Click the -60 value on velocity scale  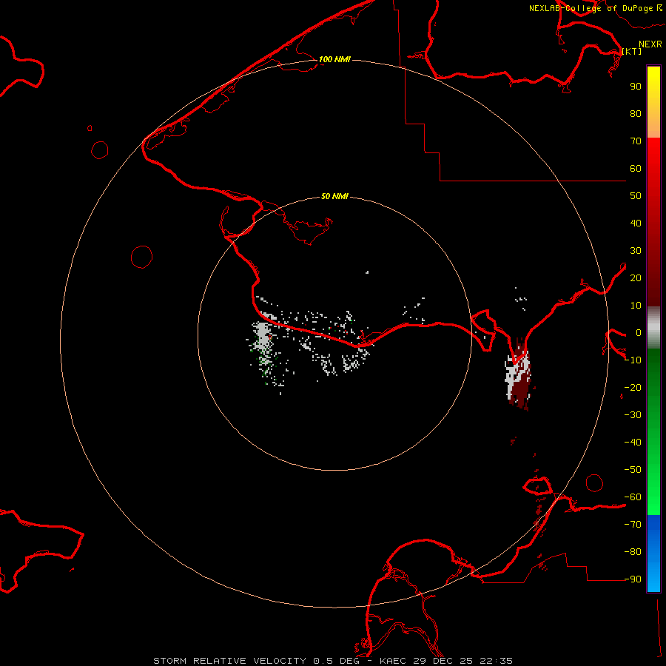tap(633, 497)
